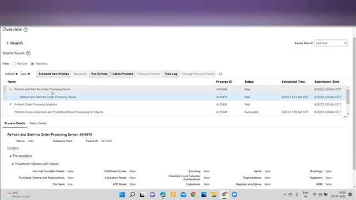
Task: Open the OneDrive cloud tray icon
Action: pyautogui.click(x=290, y=194)
